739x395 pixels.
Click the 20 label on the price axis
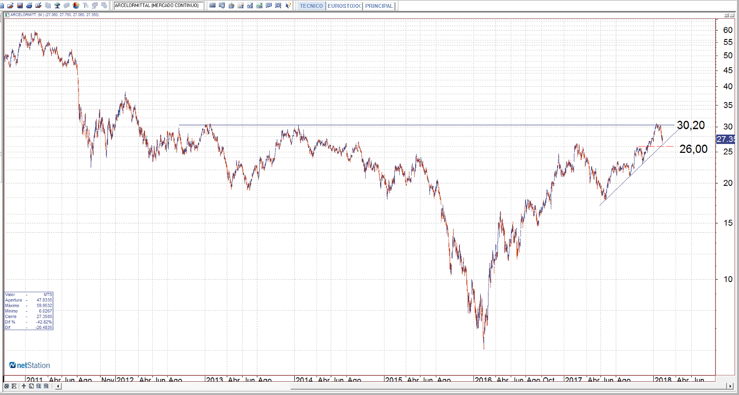pyautogui.click(x=727, y=183)
